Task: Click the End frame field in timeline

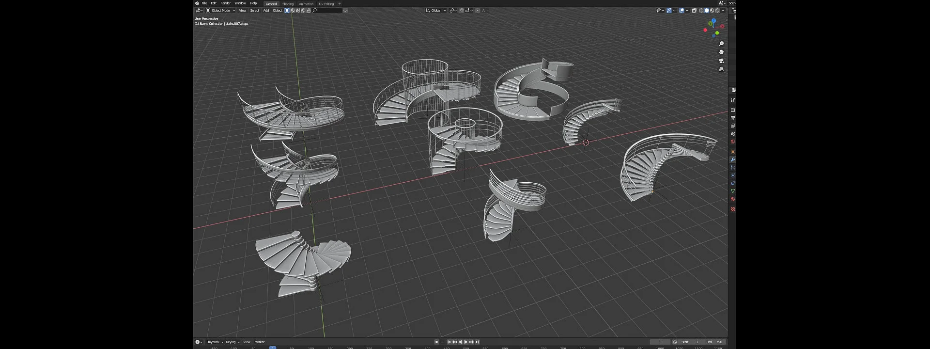Action: pyautogui.click(x=714, y=342)
